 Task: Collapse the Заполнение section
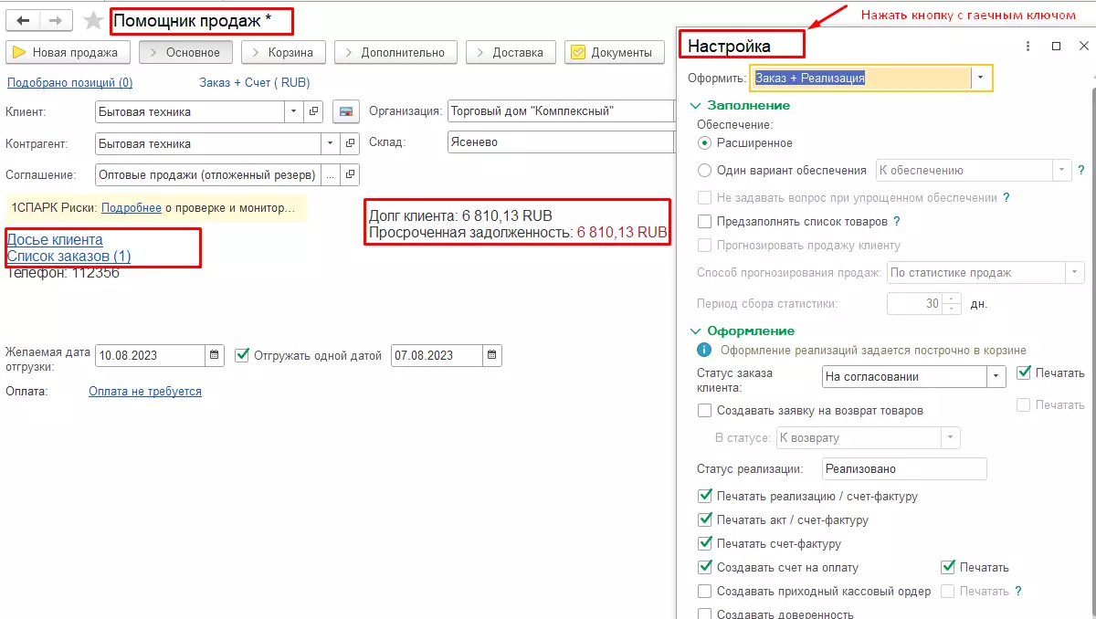(x=696, y=105)
